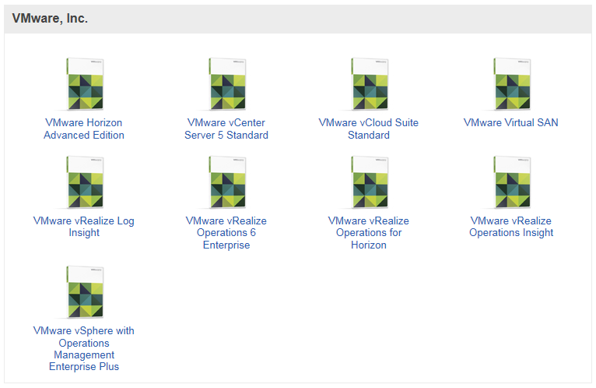The image size is (596, 388).
Task: Open the vRealize Operations 6 Enterprise link
Action: (226, 233)
